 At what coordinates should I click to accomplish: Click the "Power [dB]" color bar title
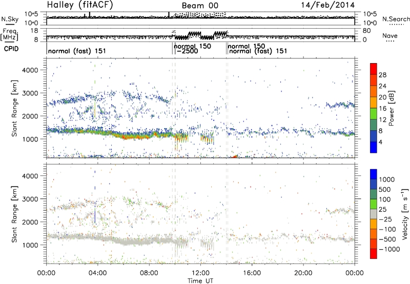click(391, 108)
